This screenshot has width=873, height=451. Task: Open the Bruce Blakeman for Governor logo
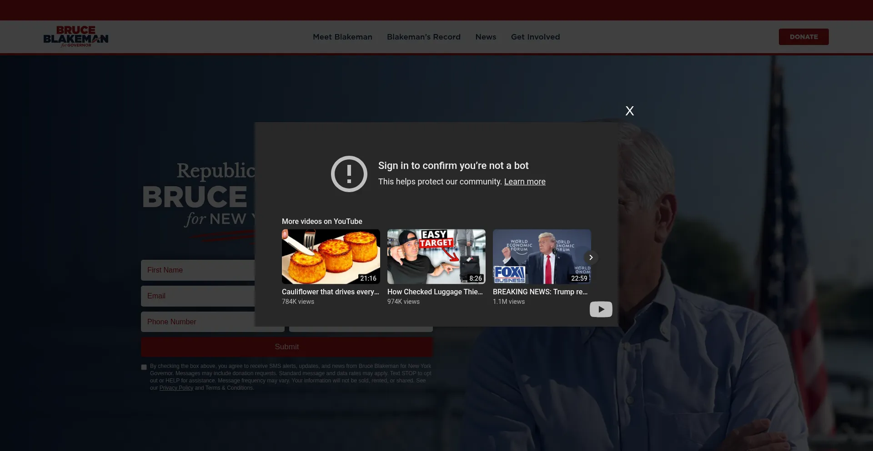tap(76, 37)
